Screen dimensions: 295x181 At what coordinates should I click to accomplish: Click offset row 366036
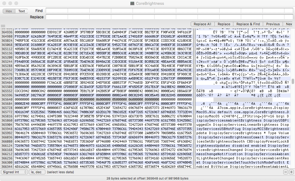[7, 137]
